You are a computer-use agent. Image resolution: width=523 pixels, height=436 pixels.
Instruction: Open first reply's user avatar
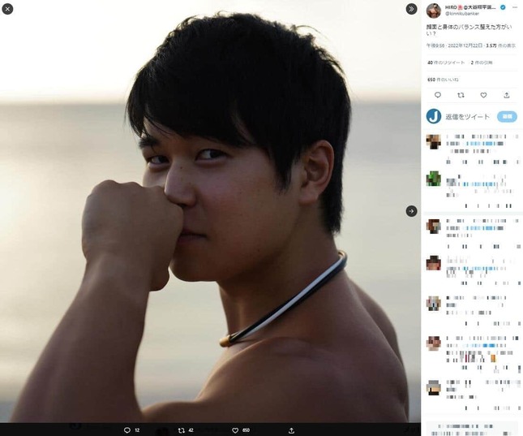434,142
